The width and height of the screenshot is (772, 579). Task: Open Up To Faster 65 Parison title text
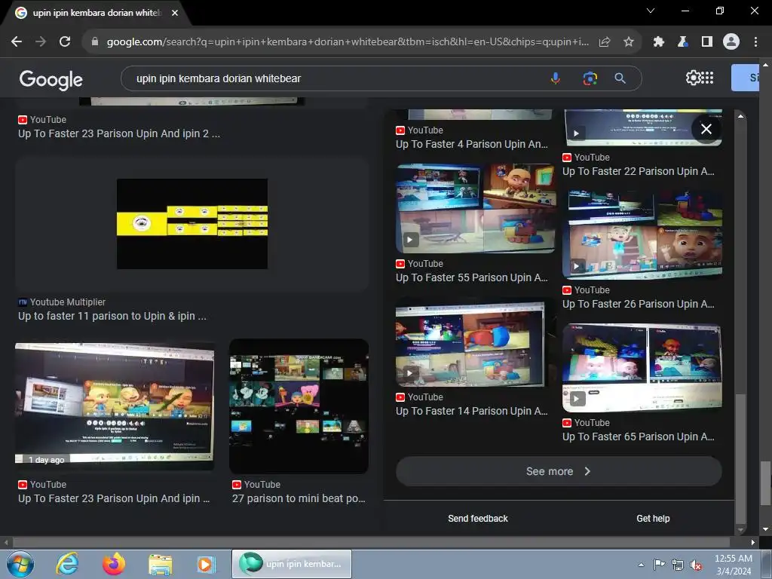coord(638,437)
